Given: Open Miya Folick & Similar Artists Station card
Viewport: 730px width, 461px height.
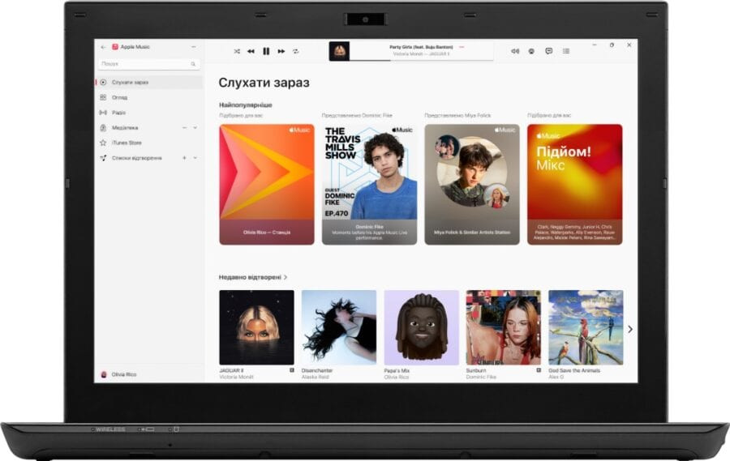Looking at the screenshot, I should tap(472, 184).
